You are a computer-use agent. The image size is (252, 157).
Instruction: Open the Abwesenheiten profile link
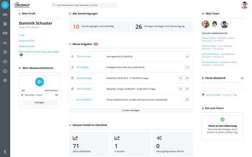(27, 41)
